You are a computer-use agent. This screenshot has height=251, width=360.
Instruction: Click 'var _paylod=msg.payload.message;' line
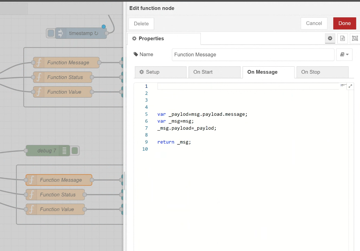pyautogui.click(x=202, y=114)
